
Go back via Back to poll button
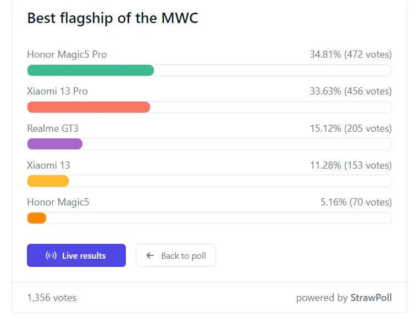(176, 255)
